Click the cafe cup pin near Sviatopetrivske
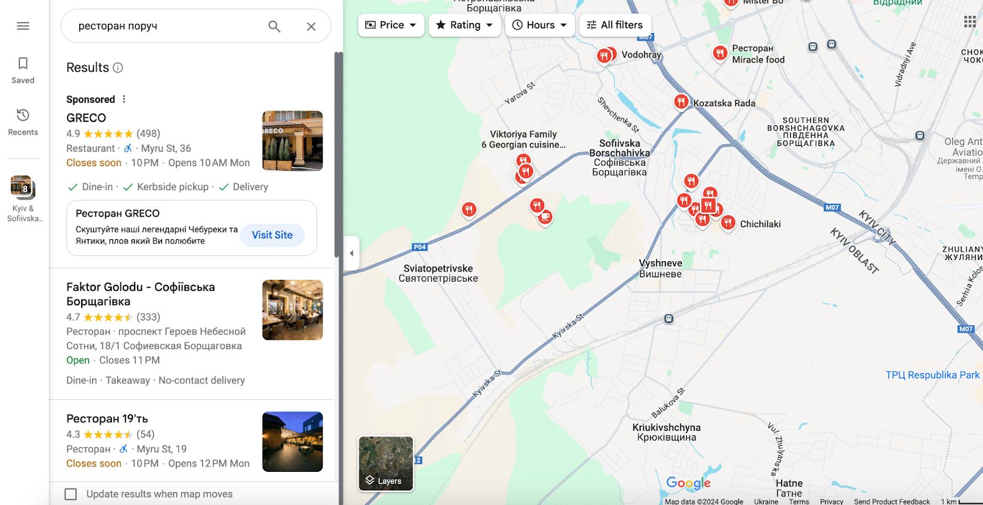 click(x=545, y=217)
